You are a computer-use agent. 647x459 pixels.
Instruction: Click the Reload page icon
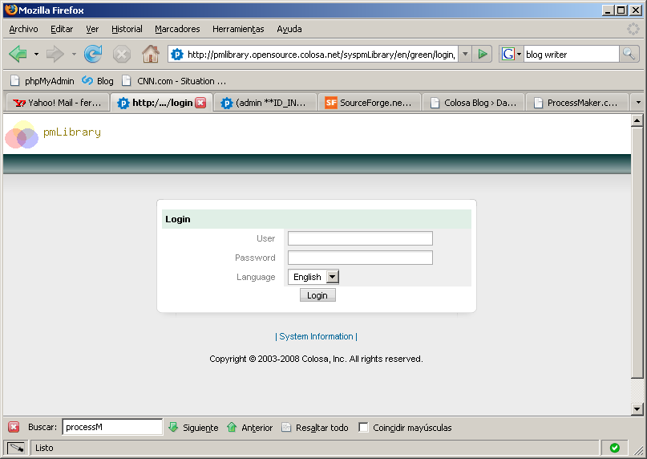(x=93, y=54)
